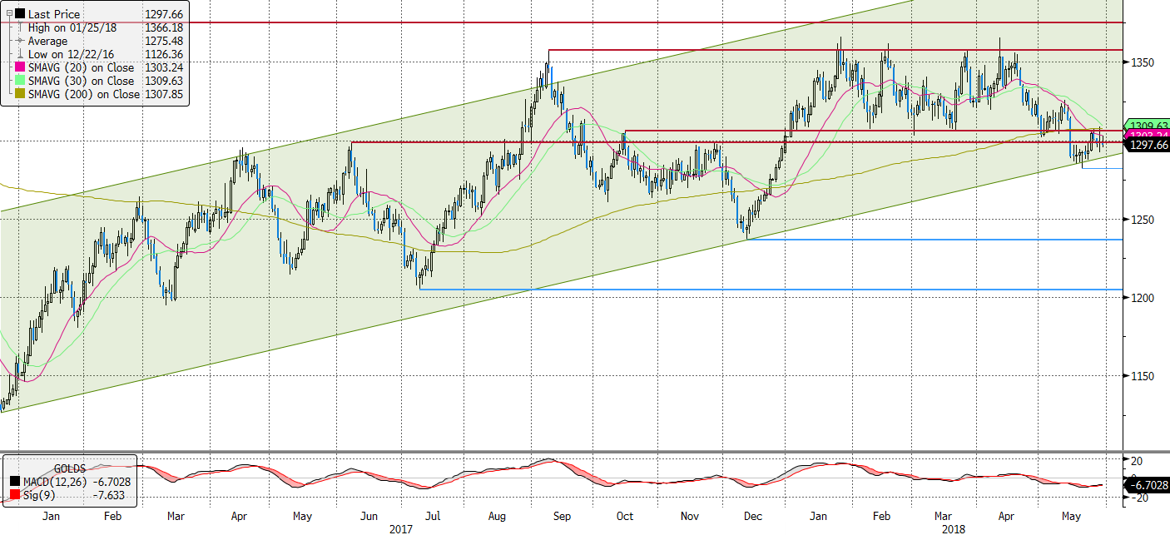Viewport: 1170px width, 535px height.
Task: Click the magenta SMAVG (20) color swatch
Action: (x=19, y=67)
